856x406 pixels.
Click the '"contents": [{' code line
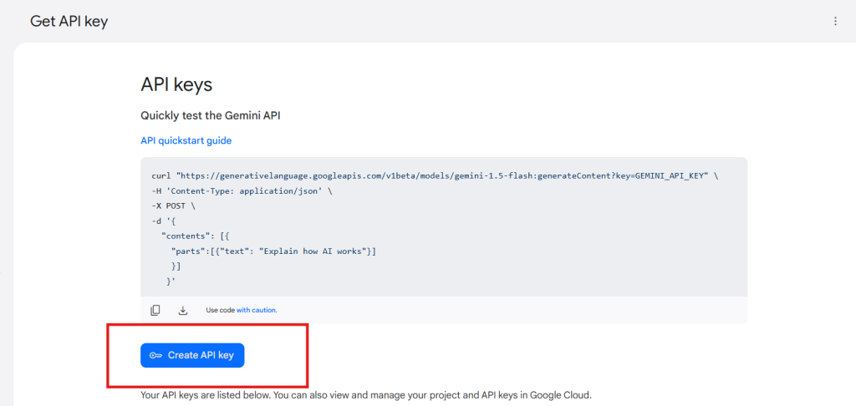pos(196,236)
